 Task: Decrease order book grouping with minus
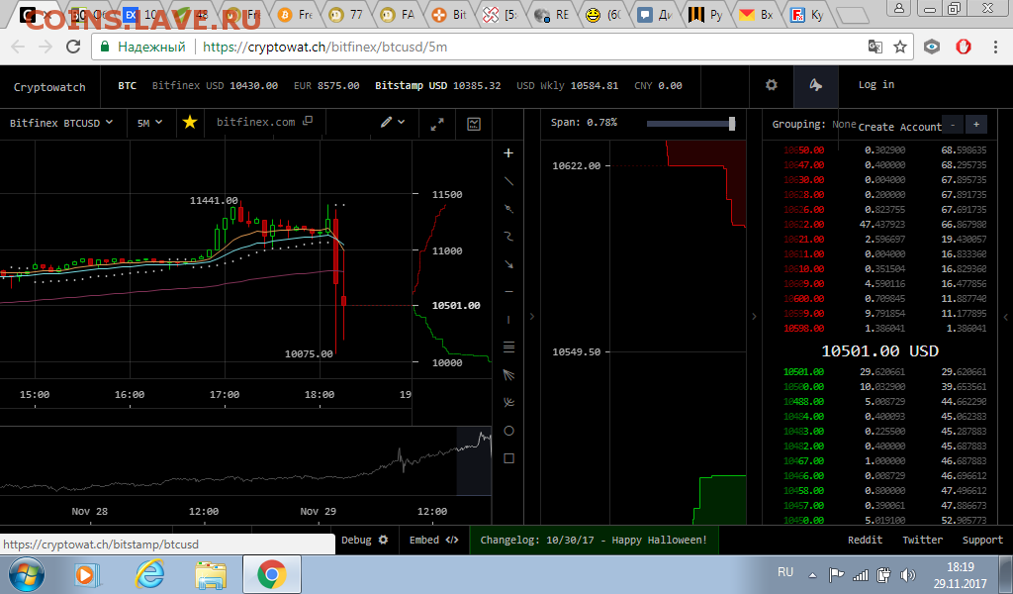[953, 124]
